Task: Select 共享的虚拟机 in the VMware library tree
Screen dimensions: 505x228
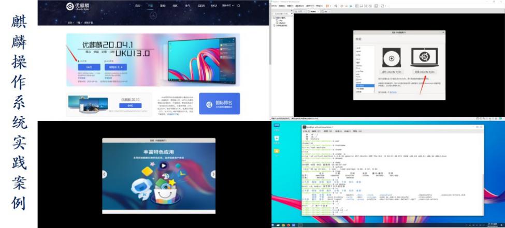Action: (x=281, y=26)
